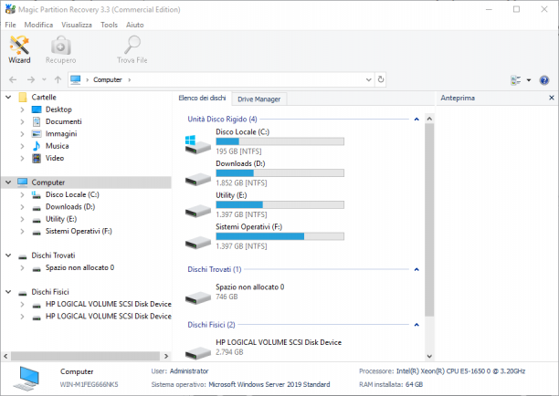
Task: Click the tree scroll right arrow
Action: [x=166, y=356]
